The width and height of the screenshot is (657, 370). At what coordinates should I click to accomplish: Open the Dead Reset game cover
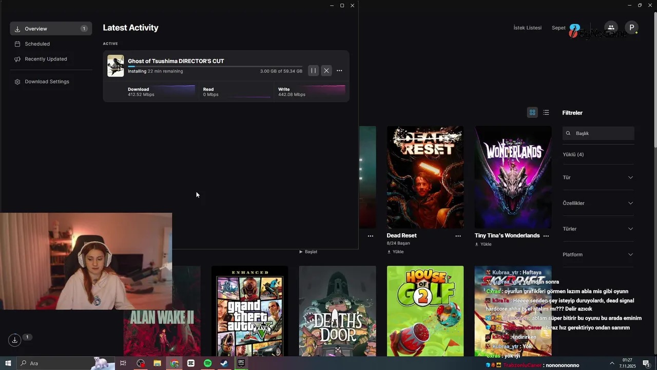[425, 177]
